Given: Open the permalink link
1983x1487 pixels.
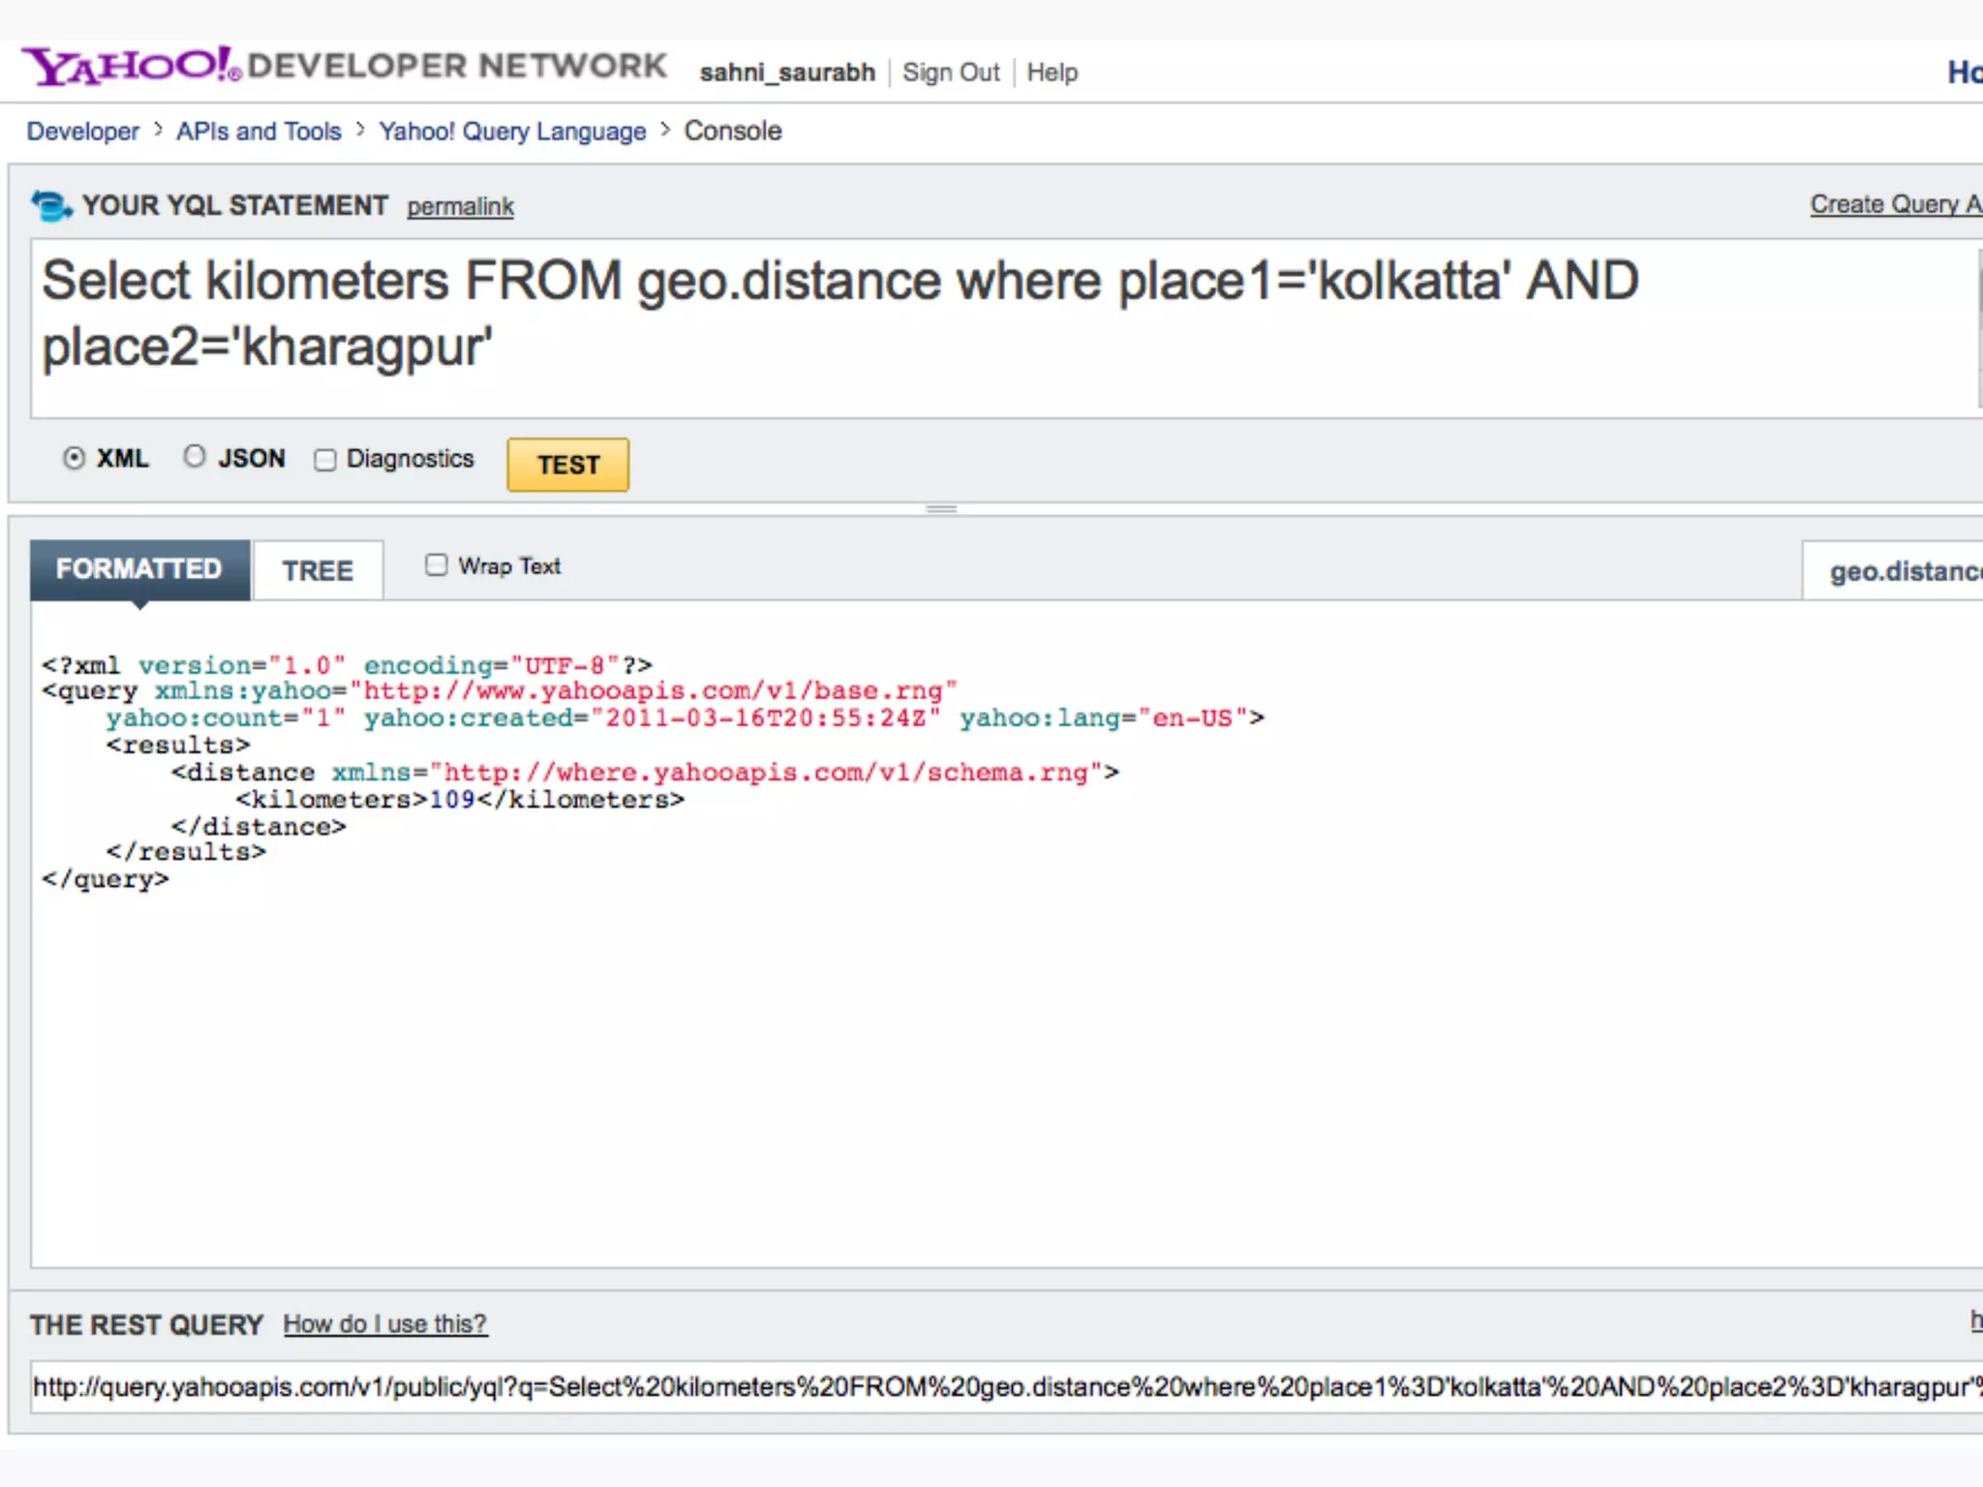Looking at the screenshot, I should click(460, 207).
